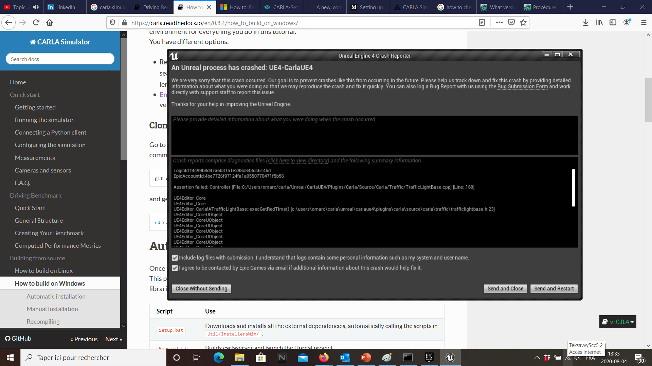652x366 pixels.
Task: Click inside the Search docs field
Action: click(60, 59)
